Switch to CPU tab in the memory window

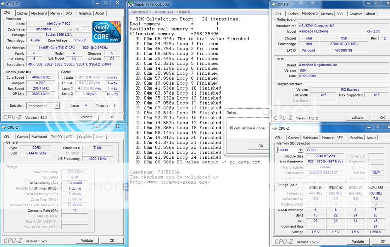7,137
